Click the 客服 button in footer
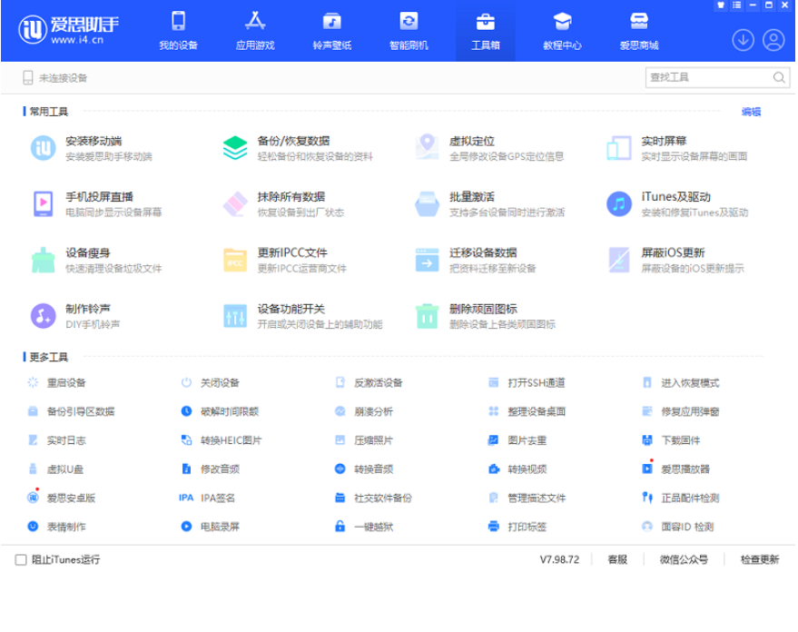This screenshot has height=632, width=798. pyautogui.click(x=617, y=559)
